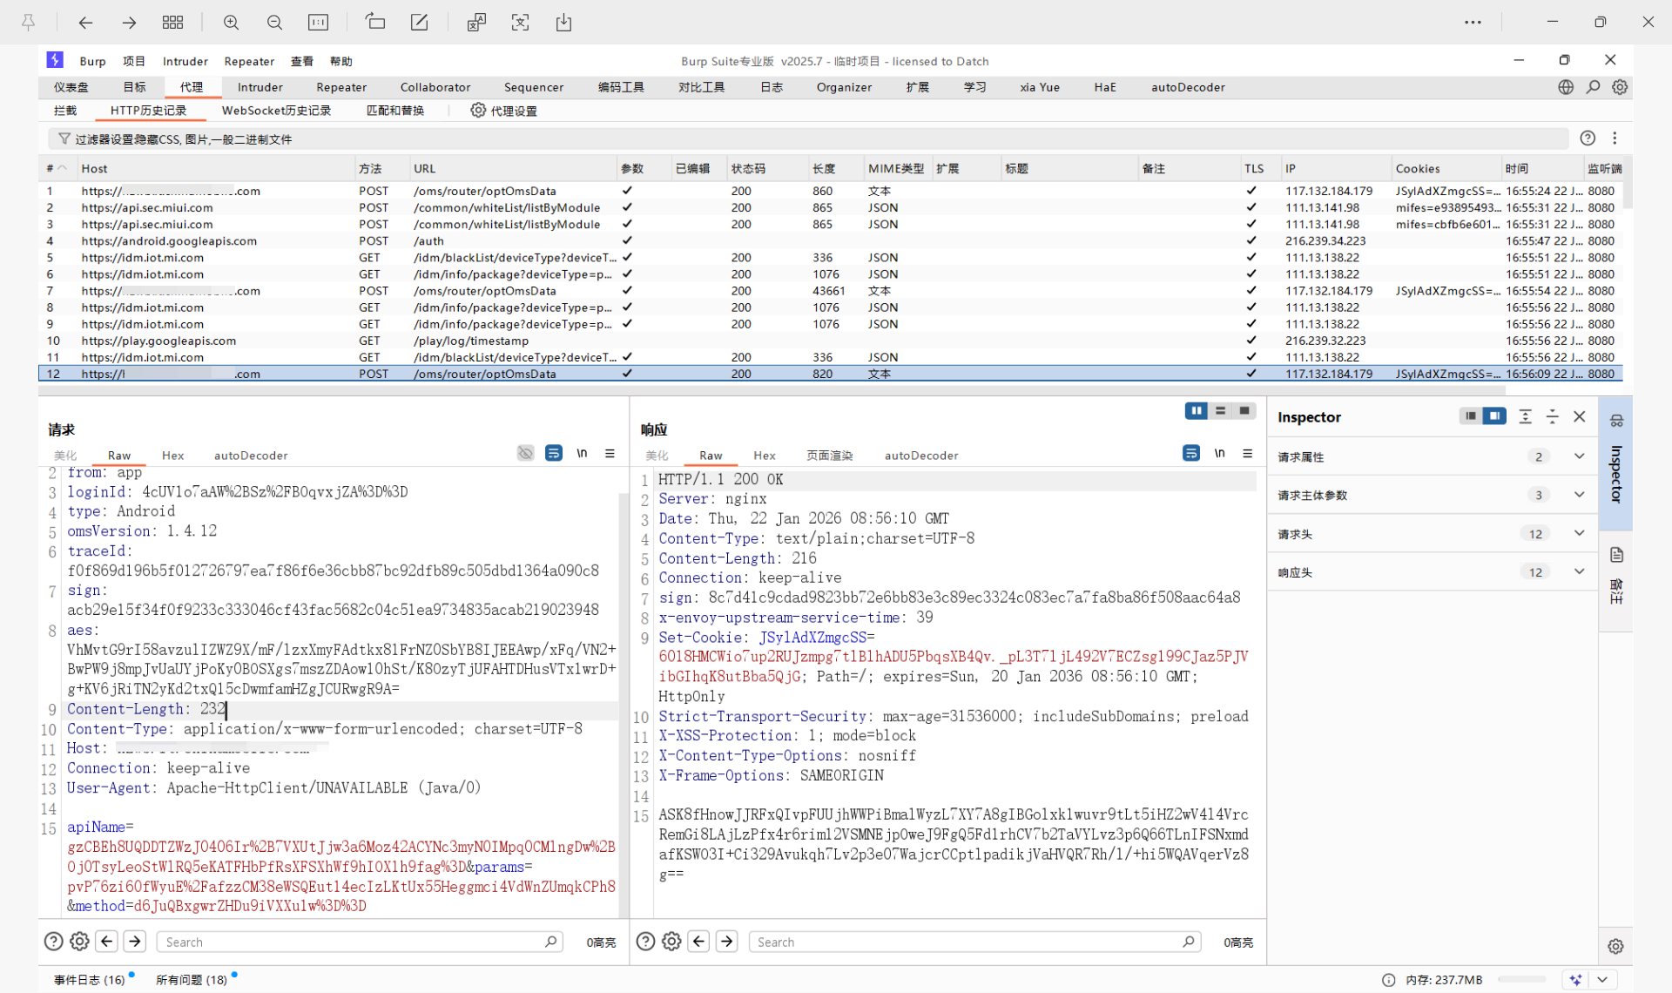The height and width of the screenshot is (993, 1672).
Task: Expand all Inspector sections icon
Action: coord(1525,416)
